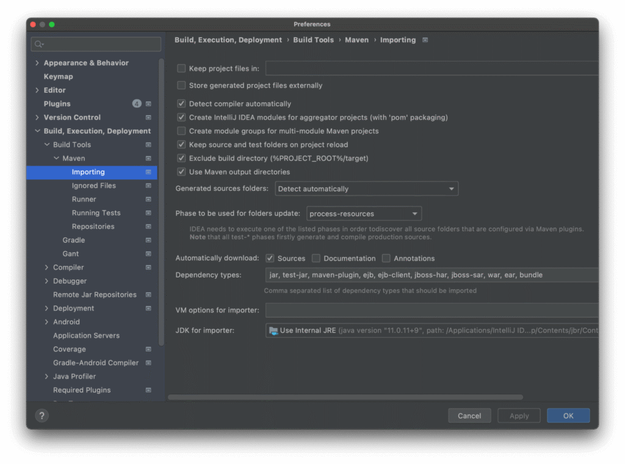Click the preview icon beside Gradle
Viewport: 625px width, 464px height.
coord(147,240)
